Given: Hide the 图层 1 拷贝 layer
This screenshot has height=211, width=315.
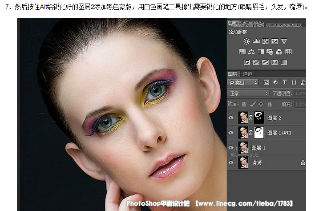Looking at the screenshot, I should [231, 133].
